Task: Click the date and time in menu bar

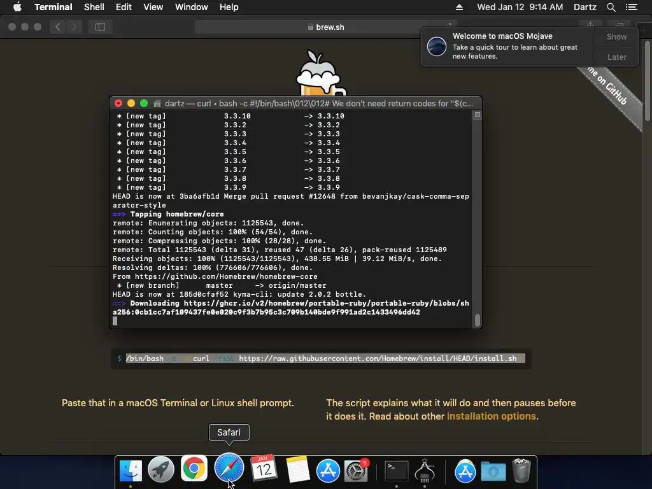Action: [520, 7]
